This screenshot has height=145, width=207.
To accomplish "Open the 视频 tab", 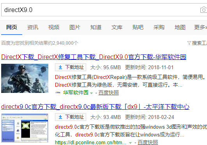I will click(x=54, y=27).
